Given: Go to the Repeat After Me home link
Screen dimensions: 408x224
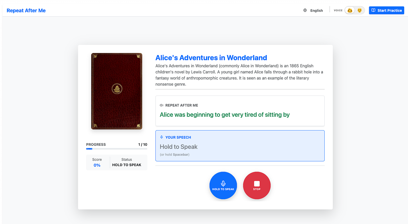Looking at the screenshot, I should 26,10.
